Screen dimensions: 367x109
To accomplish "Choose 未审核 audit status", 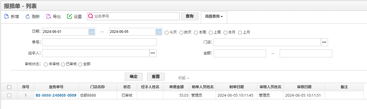I will pyautogui.click(x=46, y=64).
